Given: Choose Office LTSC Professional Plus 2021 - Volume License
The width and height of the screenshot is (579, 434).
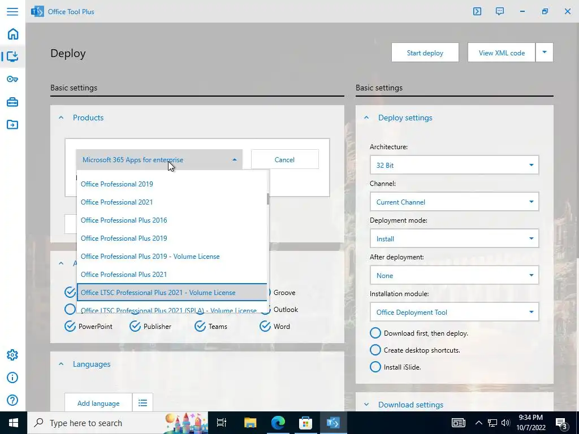Looking at the screenshot, I should pyautogui.click(x=172, y=292).
